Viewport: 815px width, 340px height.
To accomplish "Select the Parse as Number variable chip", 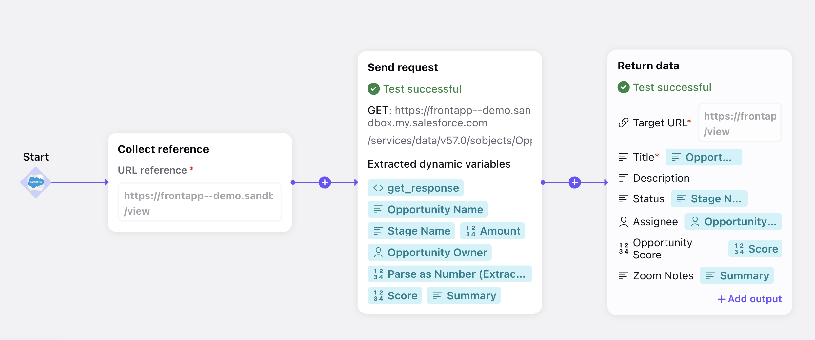I will pos(449,274).
